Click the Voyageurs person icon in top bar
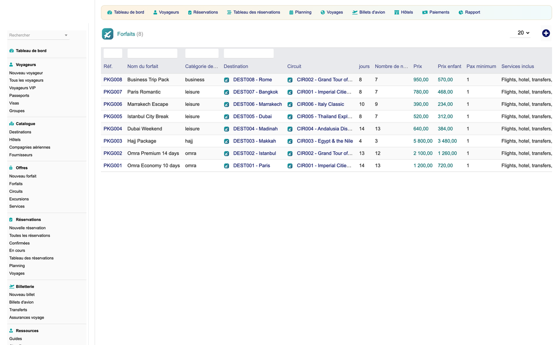 (x=155, y=13)
